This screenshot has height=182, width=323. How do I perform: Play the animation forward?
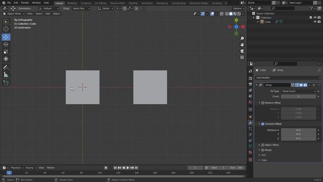(x=128, y=168)
